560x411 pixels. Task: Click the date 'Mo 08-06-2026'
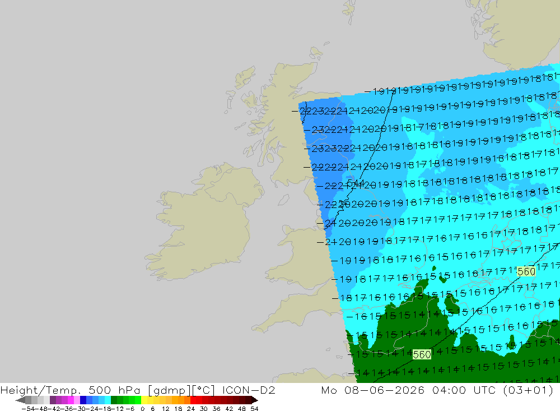click(373, 390)
